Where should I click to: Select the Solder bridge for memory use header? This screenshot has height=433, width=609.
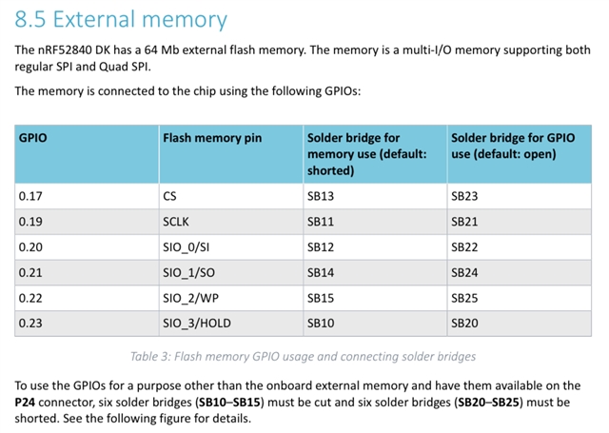(375, 154)
